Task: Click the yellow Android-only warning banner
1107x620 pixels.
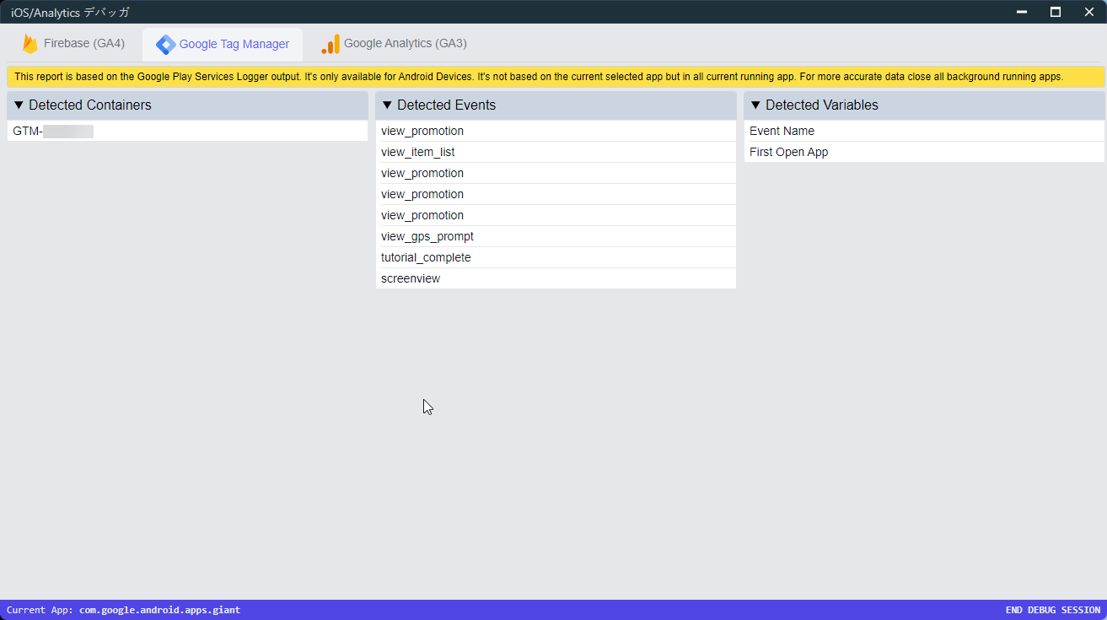Action: (540, 77)
